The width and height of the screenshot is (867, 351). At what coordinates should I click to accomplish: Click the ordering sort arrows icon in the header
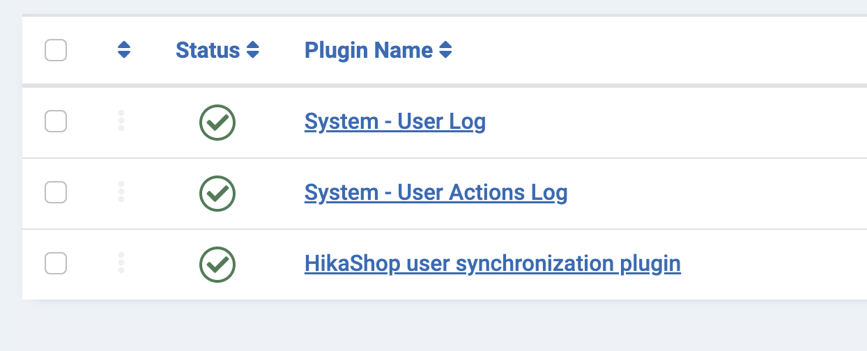pyautogui.click(x=124, y=50)
